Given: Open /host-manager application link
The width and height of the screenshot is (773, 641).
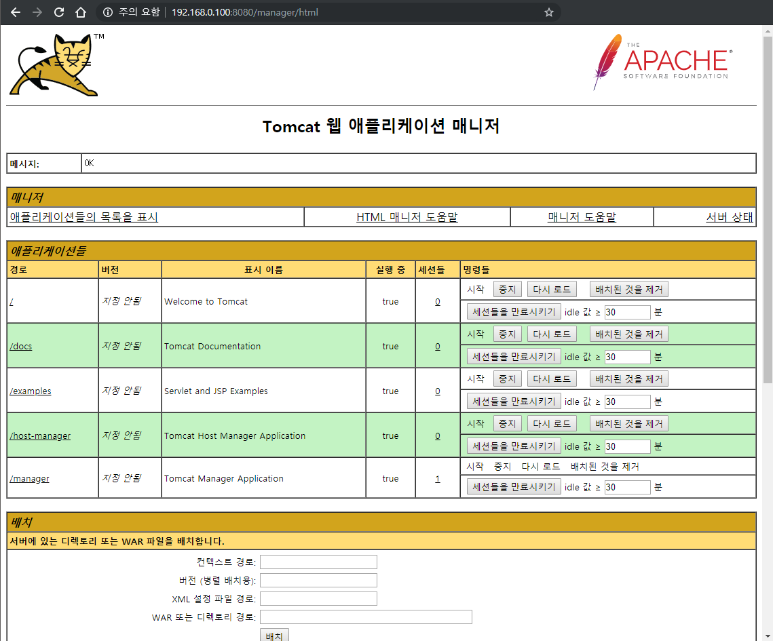Looking at the screenshot, I should click(40, 436).
